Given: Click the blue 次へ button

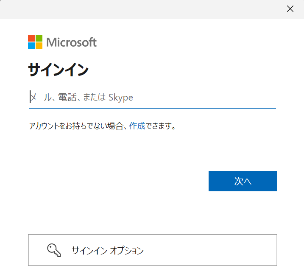Looking at the screenshot, I should coord(243,181).
